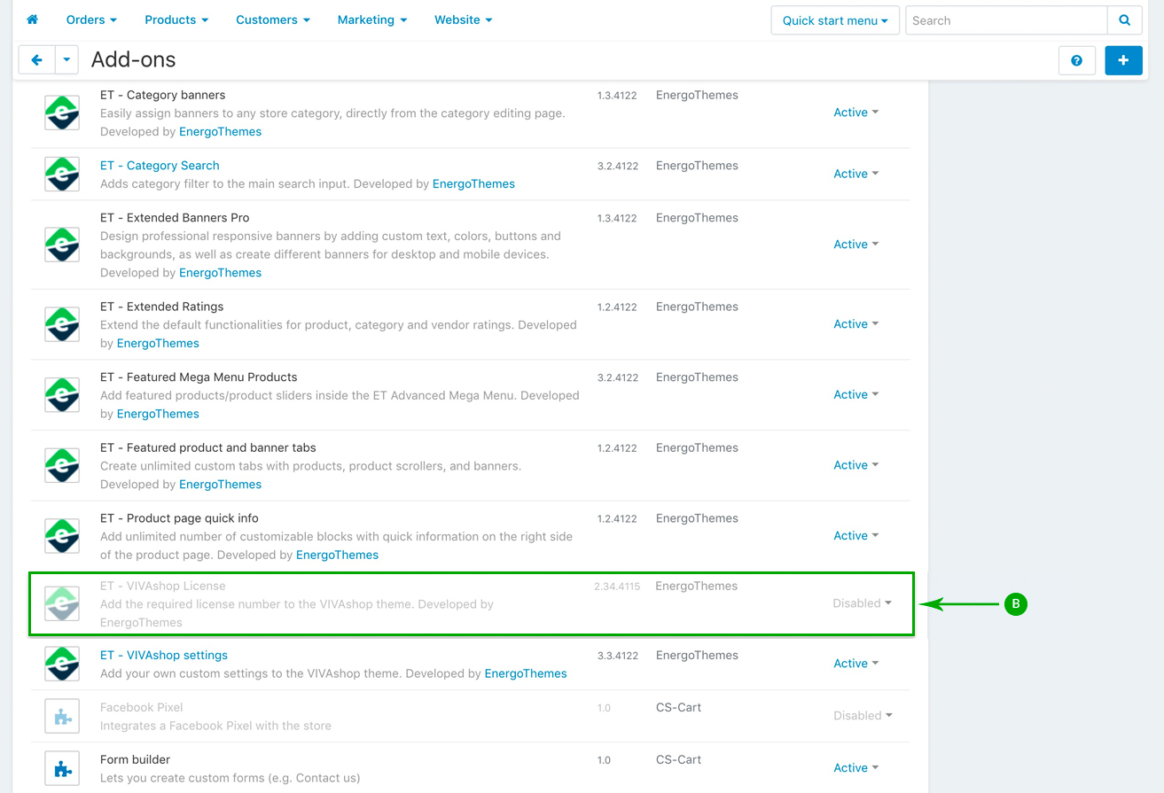Image resolution: width=1164 pixels, height=793 pixels.
Task: Click the Facebook Pixel puzzle icon
Action: tap(62, 716)
